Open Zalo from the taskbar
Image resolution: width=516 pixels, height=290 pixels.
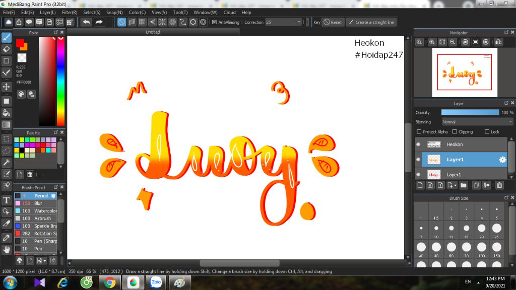[156, 283]
